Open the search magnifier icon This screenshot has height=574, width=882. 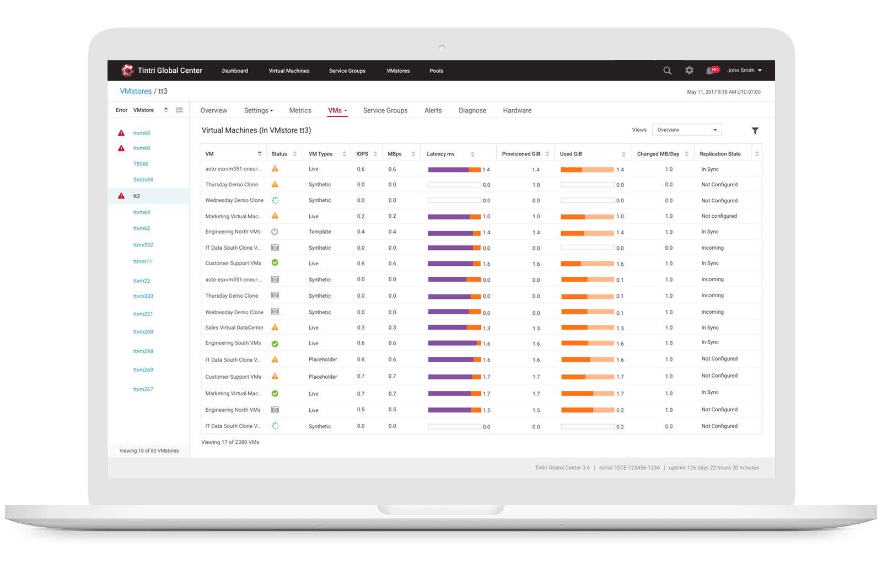pos(667,71)
